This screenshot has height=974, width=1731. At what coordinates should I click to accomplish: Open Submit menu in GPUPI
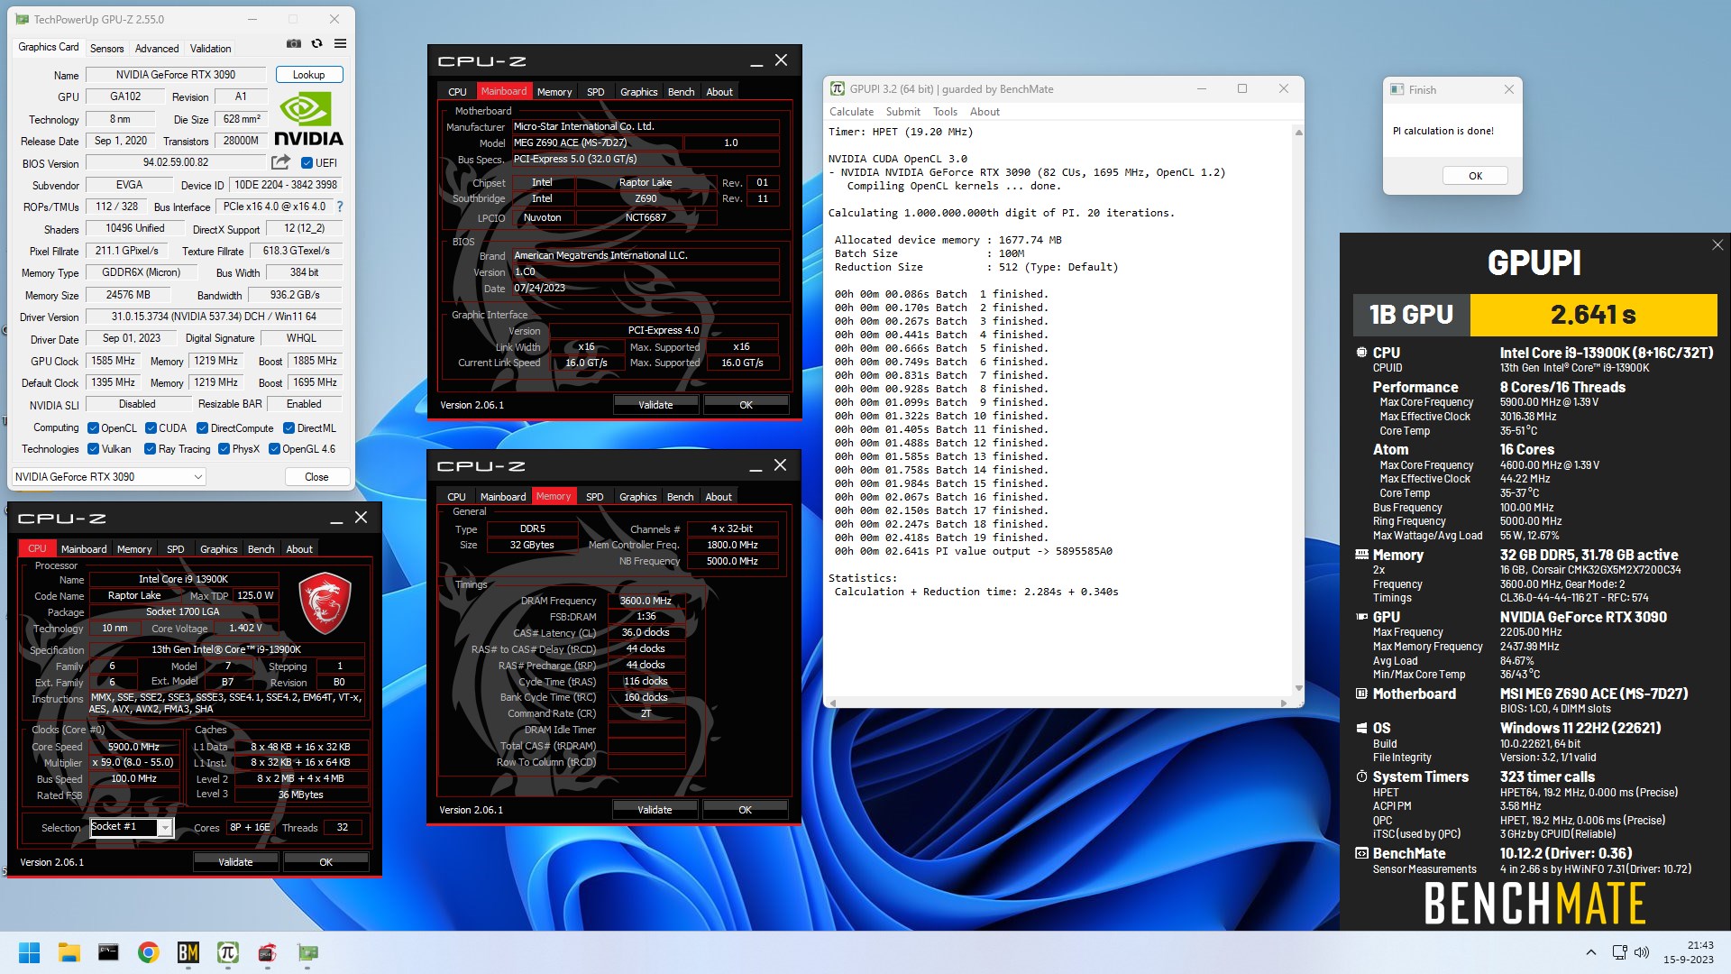click(x=902, y=112)
